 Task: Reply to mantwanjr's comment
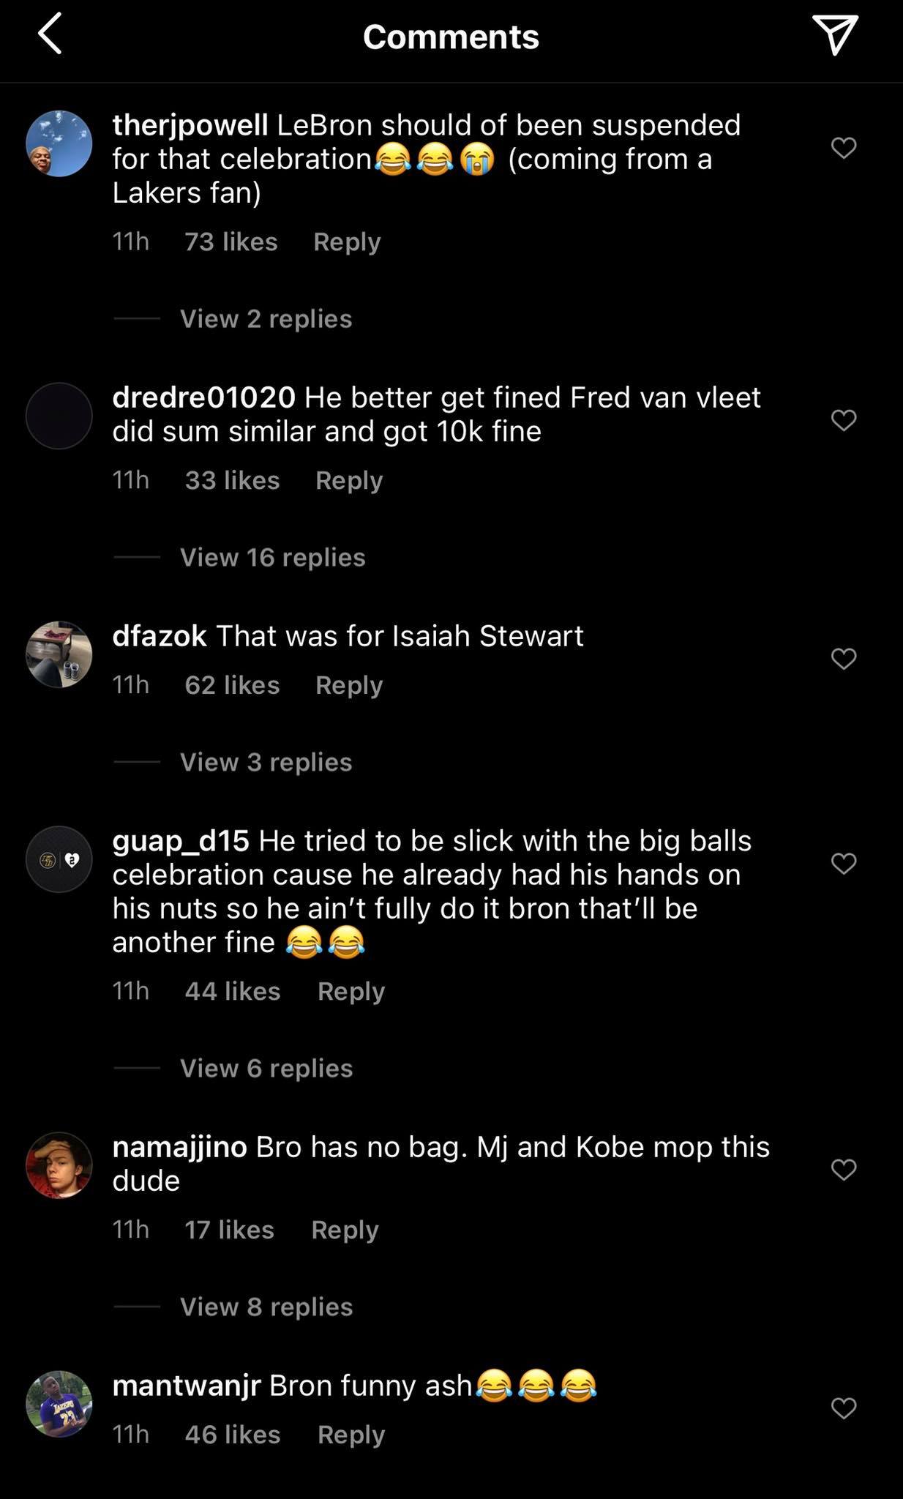(351, 1435)
